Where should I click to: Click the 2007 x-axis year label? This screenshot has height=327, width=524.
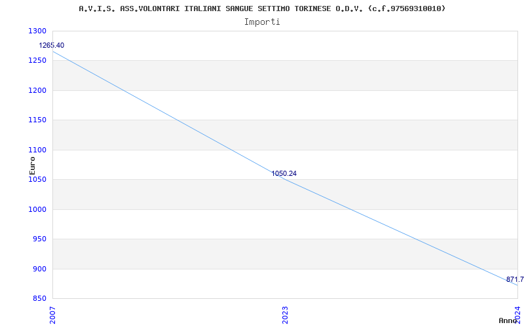pos(52,315)
